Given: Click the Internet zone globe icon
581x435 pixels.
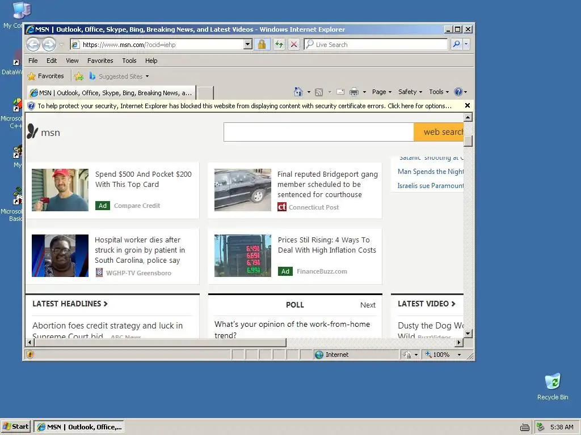Looking at the screenshot, I should coord(319,355).
